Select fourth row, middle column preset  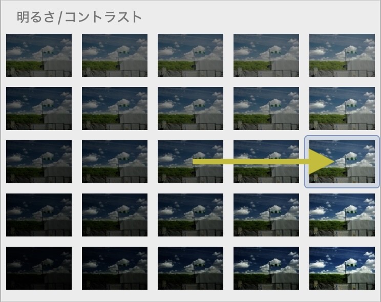190,215
